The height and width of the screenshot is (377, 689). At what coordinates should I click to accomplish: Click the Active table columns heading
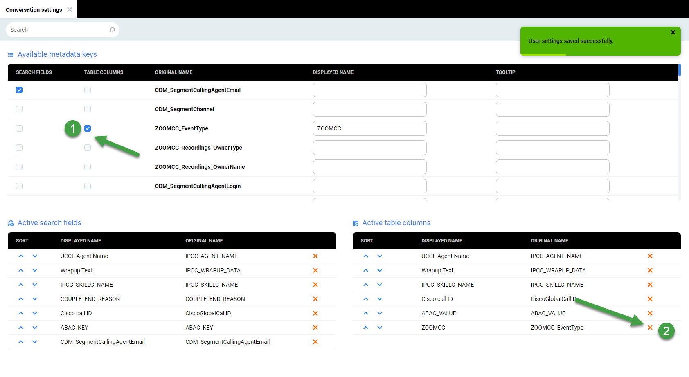tap(396, 223)
